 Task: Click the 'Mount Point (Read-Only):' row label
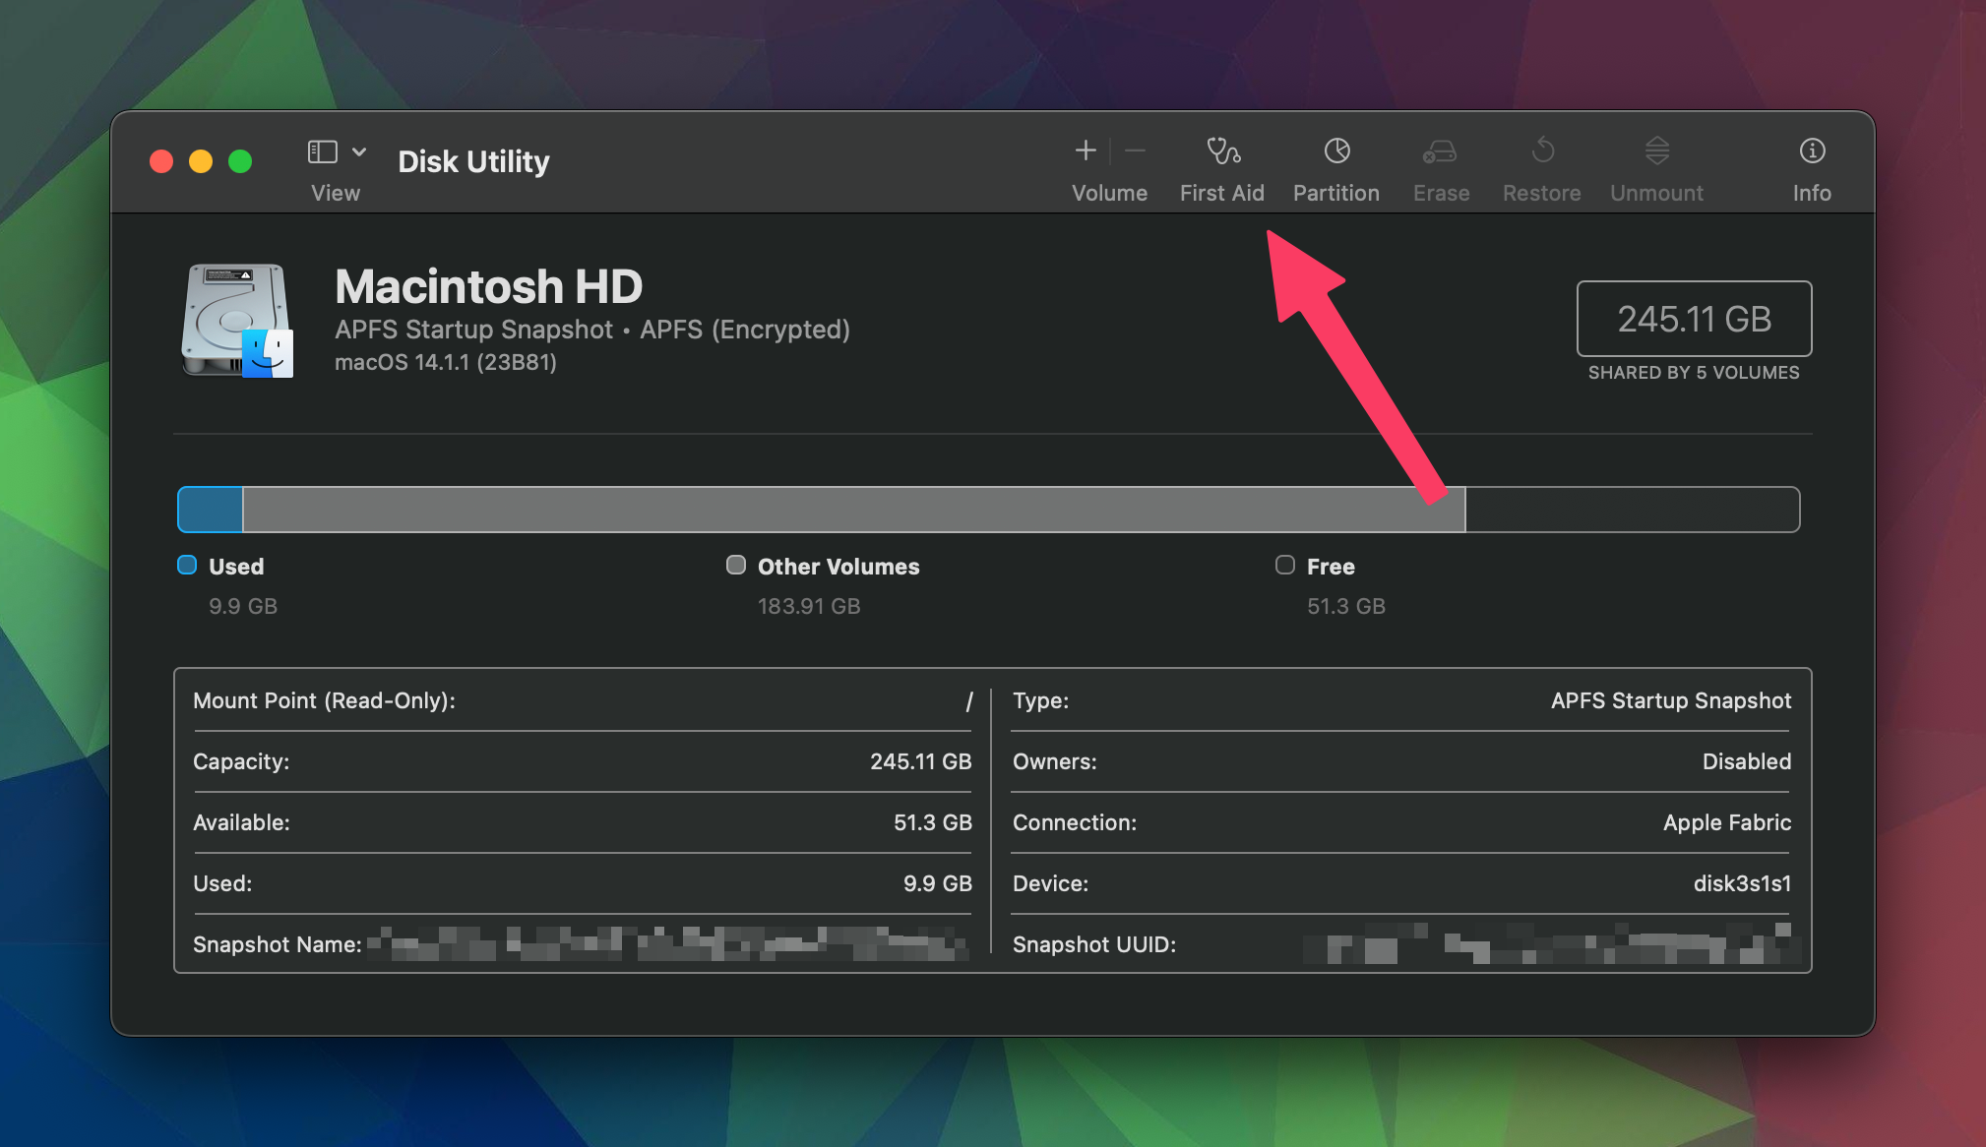(x=324, y=701)
